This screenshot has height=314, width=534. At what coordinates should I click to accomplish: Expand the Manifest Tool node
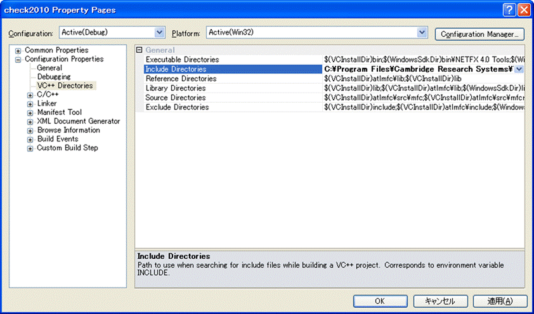(x=30, y=113)
